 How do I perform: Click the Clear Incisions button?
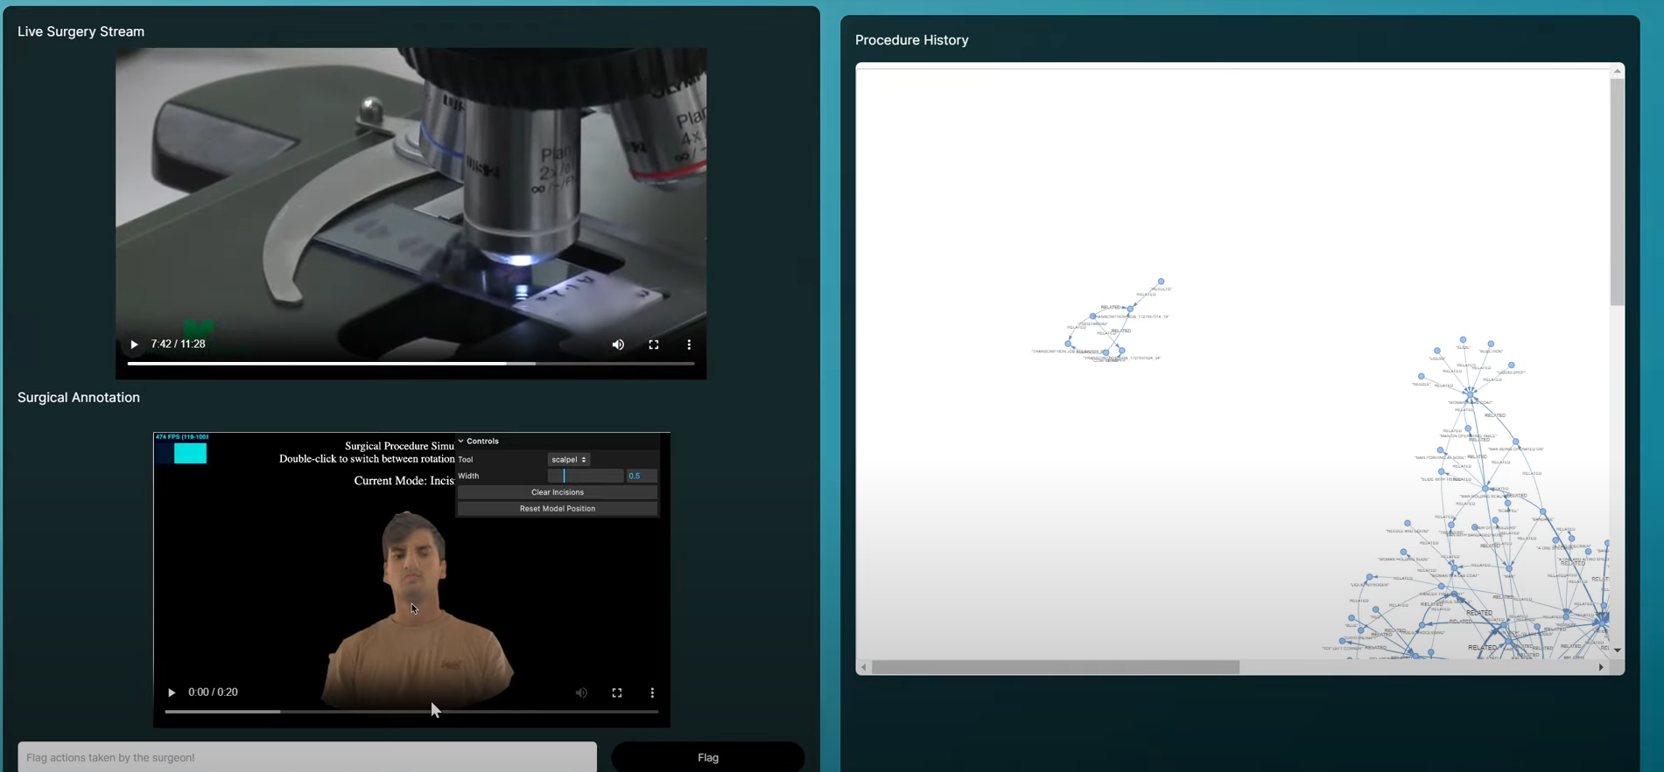click(x=557, y=492)
